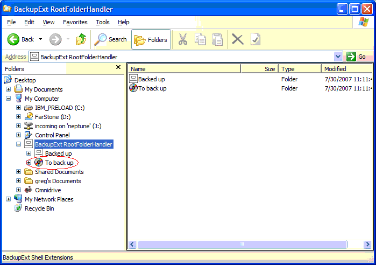Sort file list by Modified column

[347, 69]
